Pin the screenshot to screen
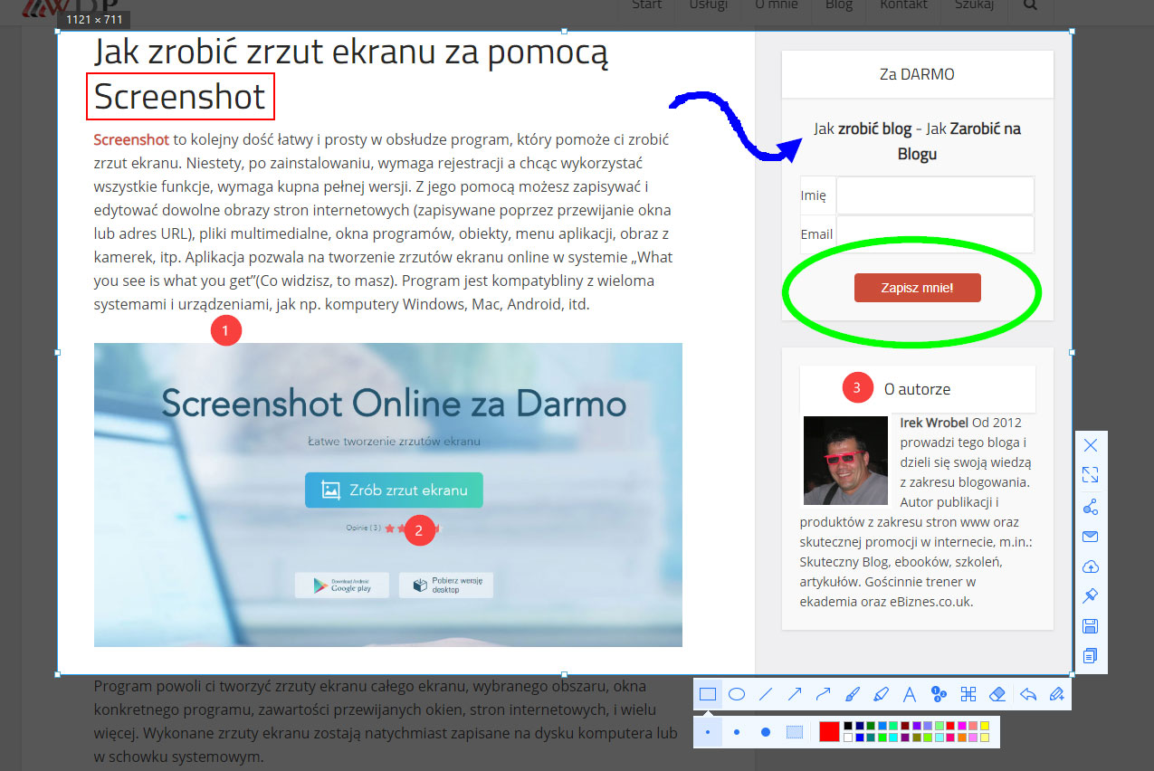The width and height of the screenshot is (1154, 771). point(1091,596)
